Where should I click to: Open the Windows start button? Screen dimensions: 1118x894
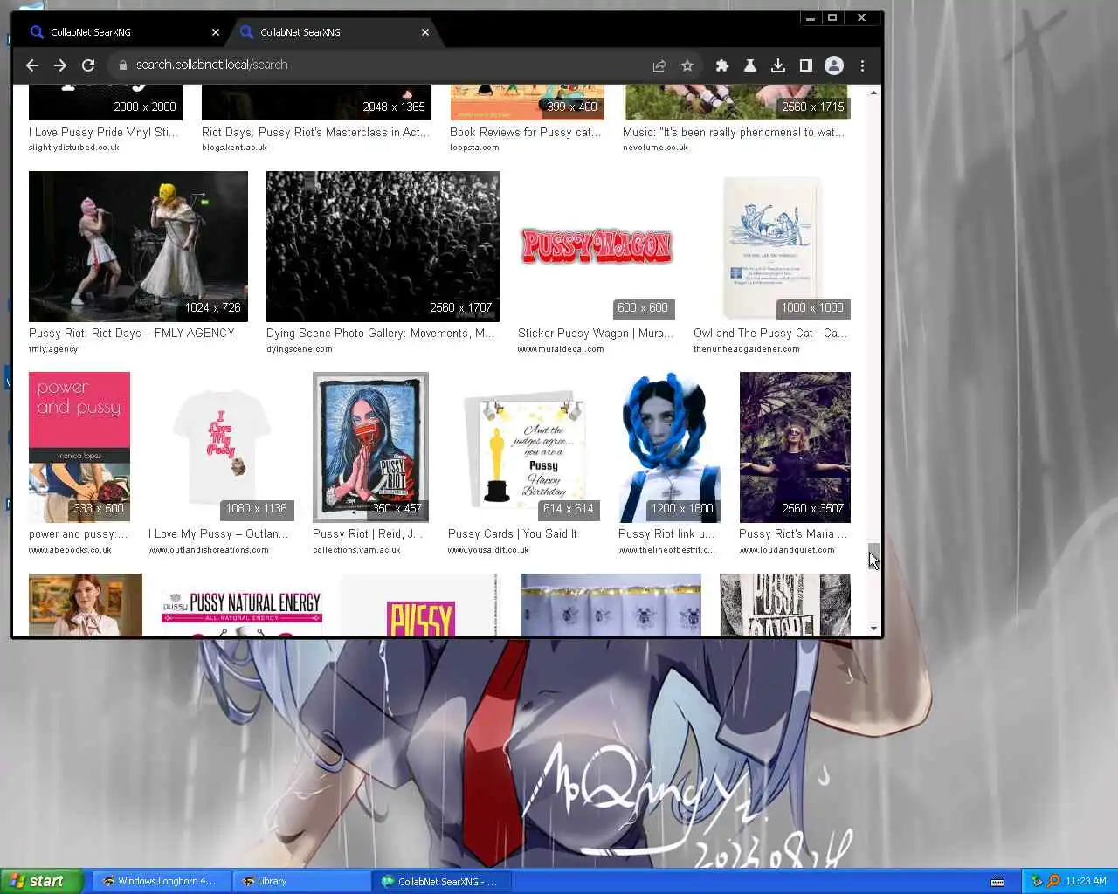point(42,881)
